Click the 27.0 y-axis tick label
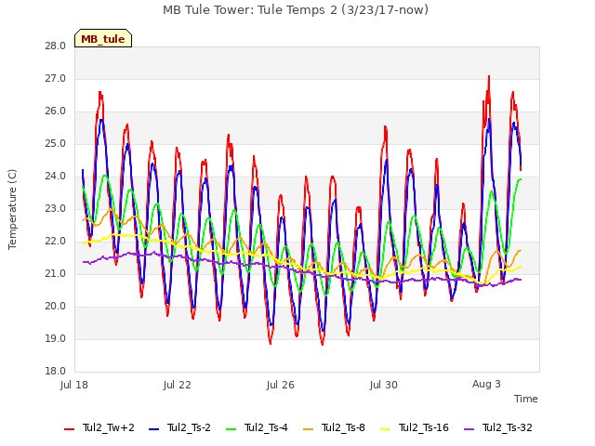 (x=56, y=79)
